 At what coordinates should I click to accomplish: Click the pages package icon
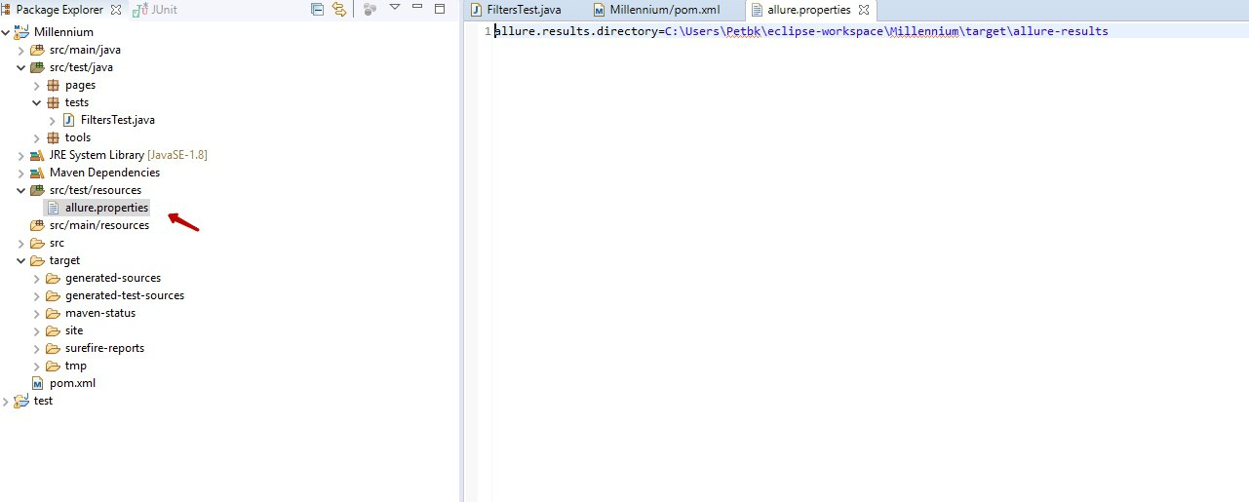click(53, 85)
